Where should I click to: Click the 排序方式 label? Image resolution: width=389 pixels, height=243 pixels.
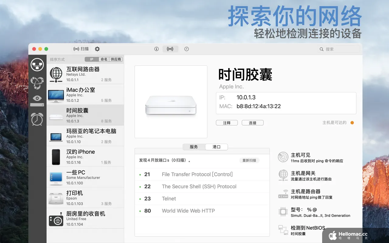[x=57, y=60]
